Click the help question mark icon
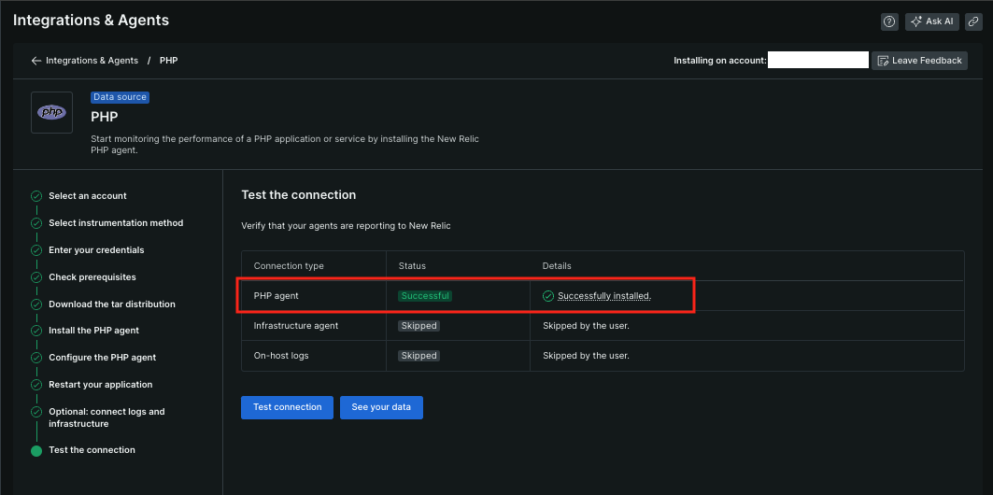Screen dimensions: 993x495 889,21
